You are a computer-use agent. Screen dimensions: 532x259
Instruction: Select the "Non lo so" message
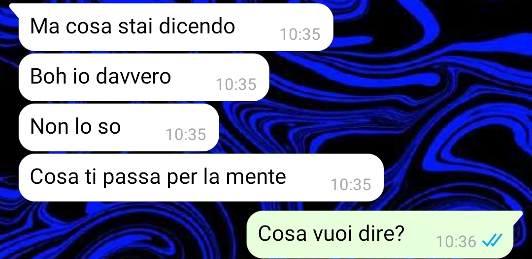[119, 127]
